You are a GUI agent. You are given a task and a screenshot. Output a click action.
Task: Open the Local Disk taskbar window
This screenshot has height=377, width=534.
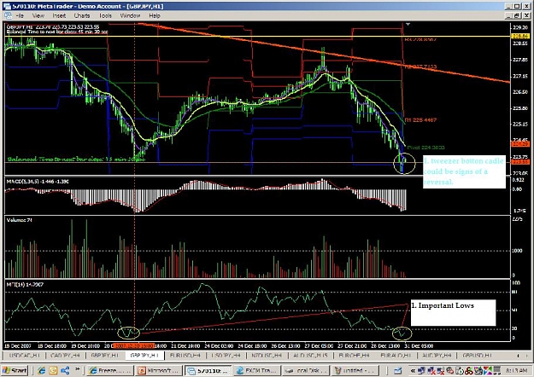tap(306, 370)
